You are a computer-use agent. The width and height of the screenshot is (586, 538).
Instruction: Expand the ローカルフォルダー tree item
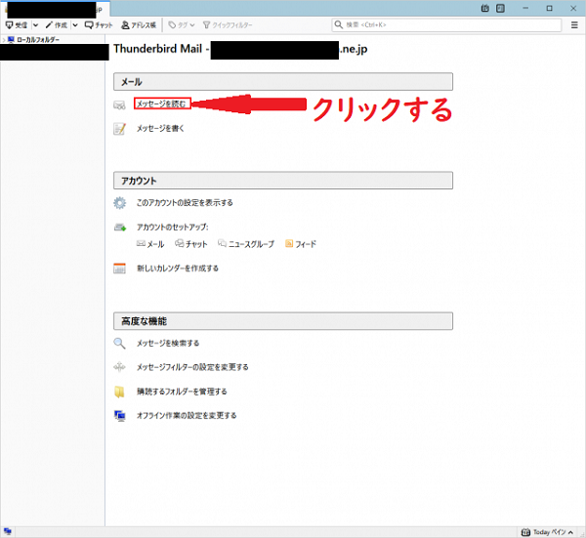click(x=3, y=40)
